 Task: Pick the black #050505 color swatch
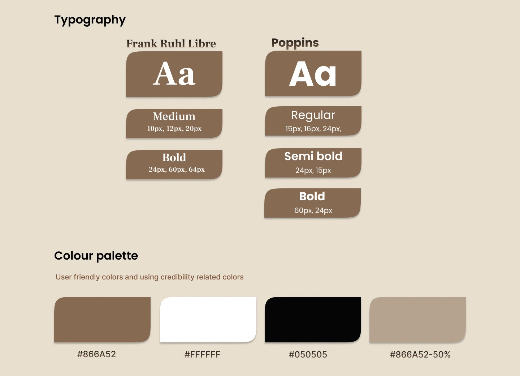click(x=313, y=320)
